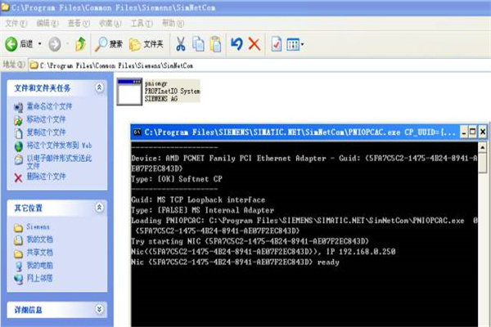Open the Search (搜索) tool

pos(109,44)
